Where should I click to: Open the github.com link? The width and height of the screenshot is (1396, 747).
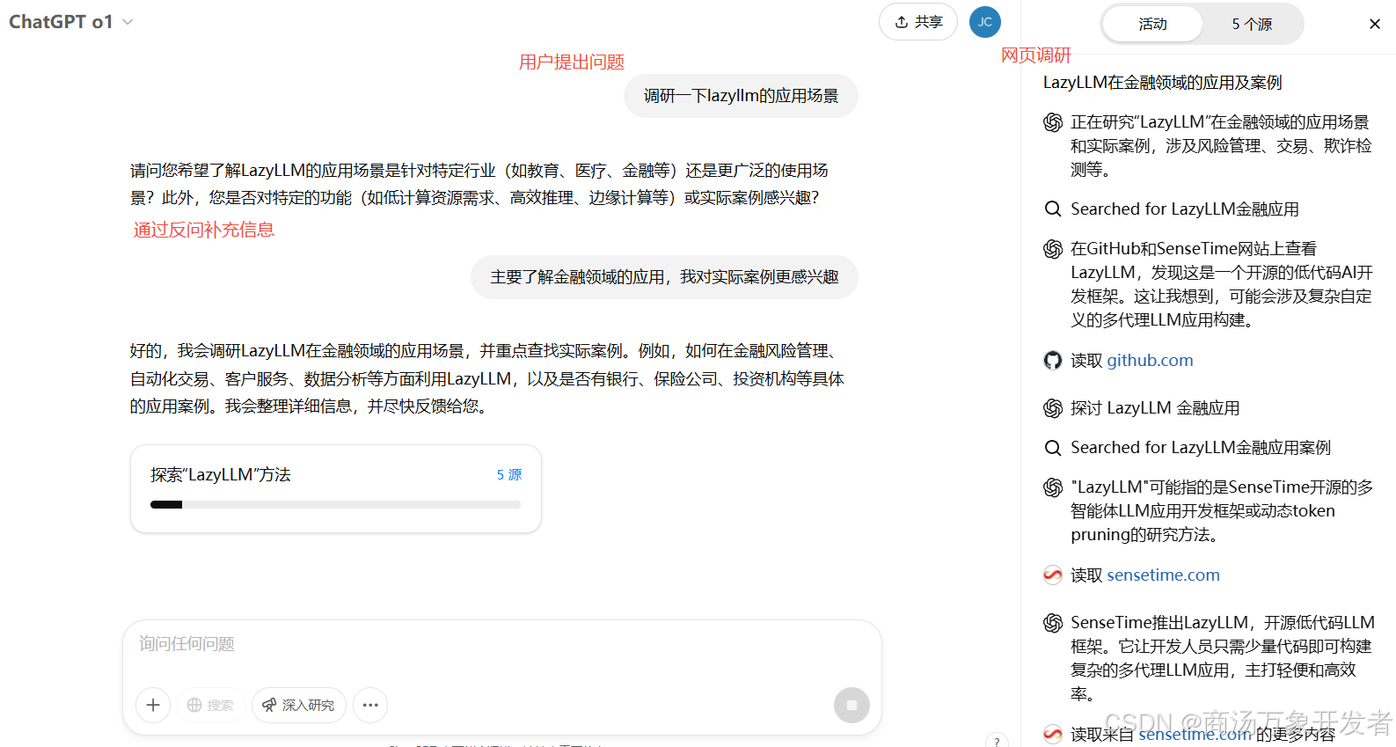point(1150,360)
